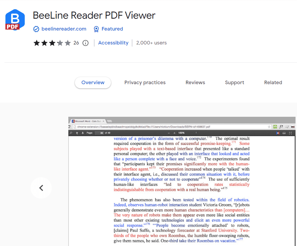Screen dimensions: 297x246
Task: Click the BeeLine Reader PDF extension logo
Action: 15,20
